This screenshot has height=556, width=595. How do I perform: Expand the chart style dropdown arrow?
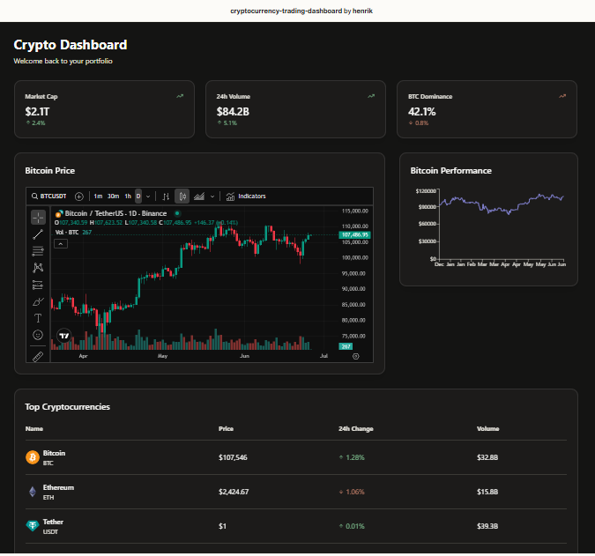212,196
